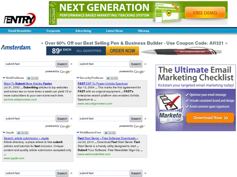This screenshot has height=177, width=237.
Task: Clear the search box above SecurityProNews
Action: coord(145,64)
